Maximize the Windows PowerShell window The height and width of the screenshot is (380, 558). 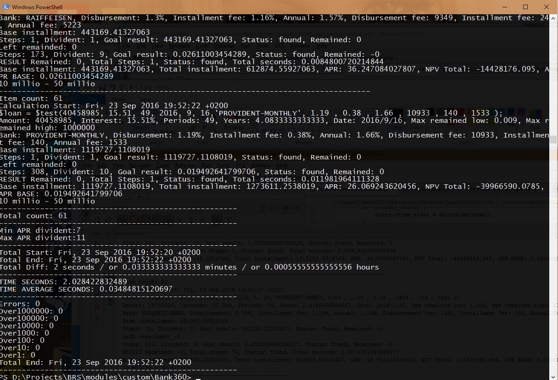[525, 7]
